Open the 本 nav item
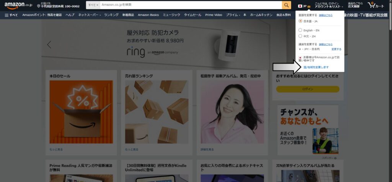 click(245, 15)
